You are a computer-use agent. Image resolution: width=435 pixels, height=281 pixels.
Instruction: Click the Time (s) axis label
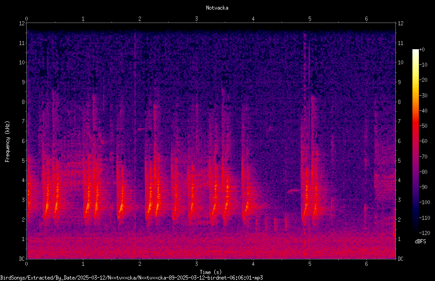pyautogui.click(x=211, y=272)
